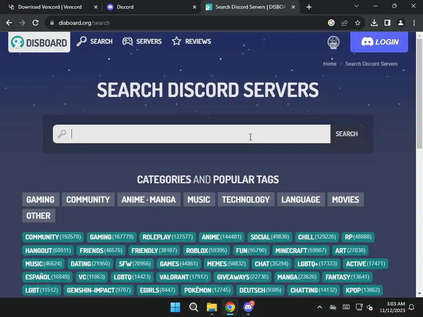Image resolution: width=423 pixels, height=317 pixels.
Task: Open taskbar Search icon
Action: pyautogui.click(x=193, y=307)
